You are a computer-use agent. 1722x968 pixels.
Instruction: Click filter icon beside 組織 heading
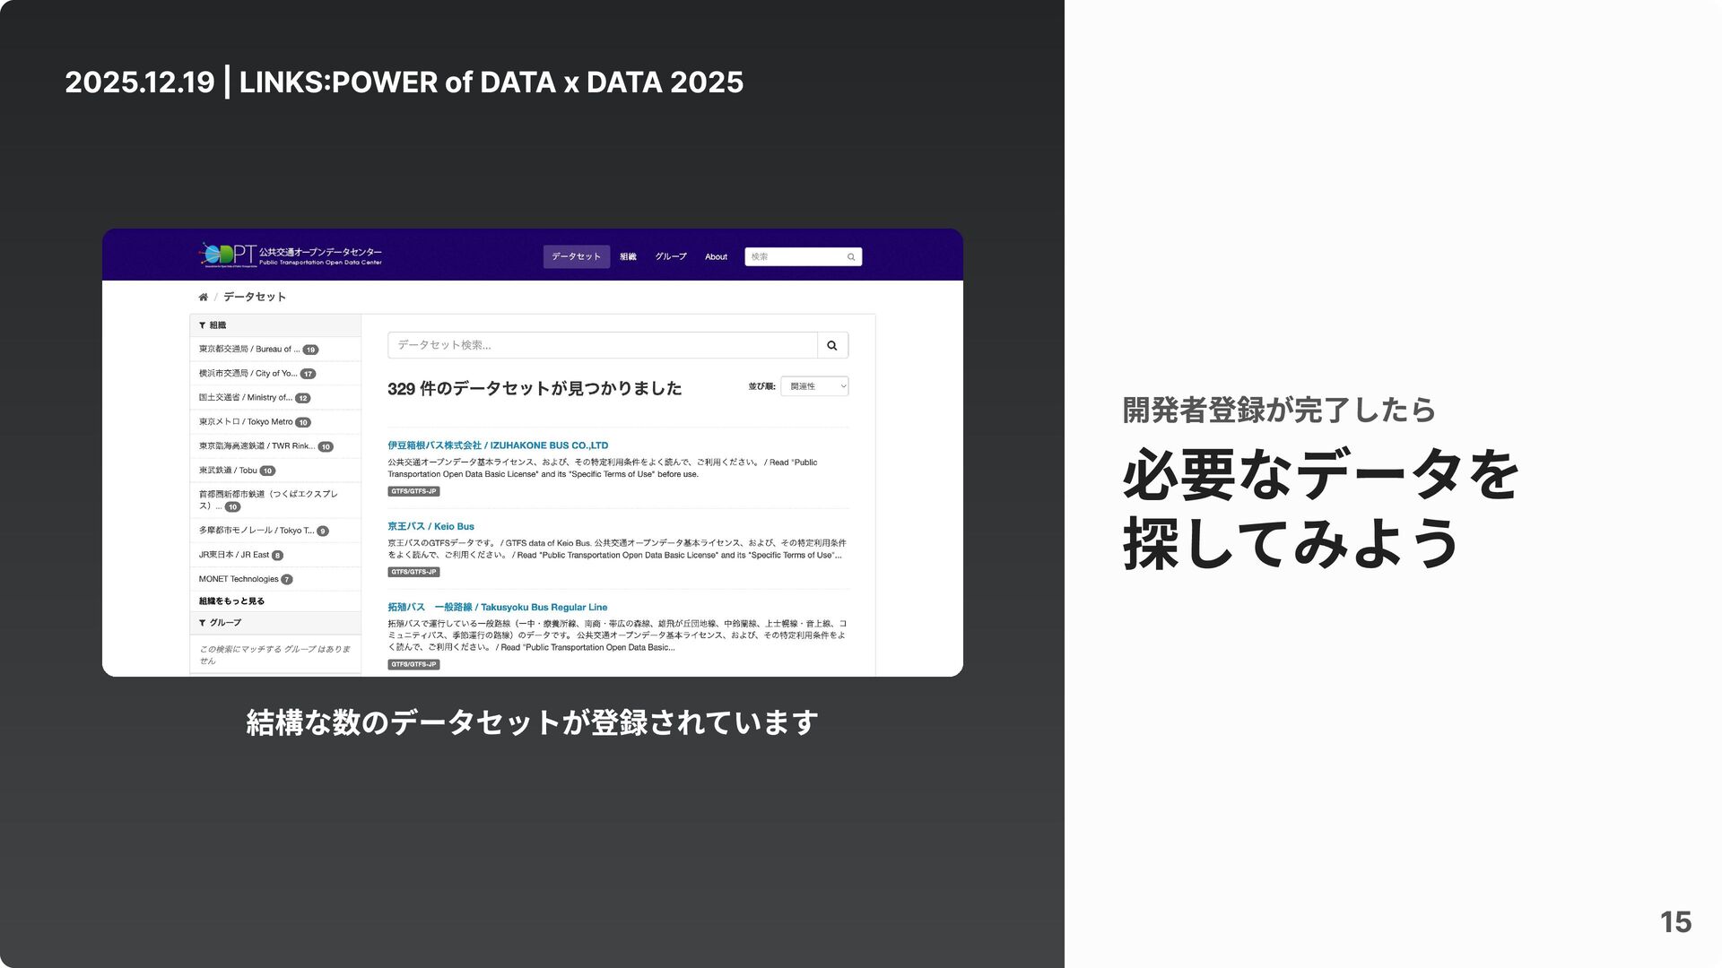(203, 325)
